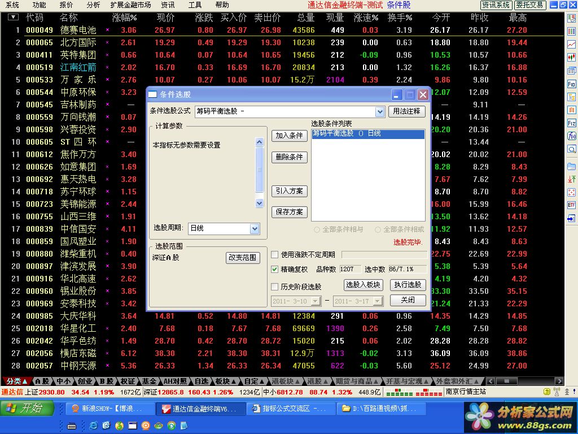Click the orange 自 self-select icon

pyautogui.click(x=571, y=110)
